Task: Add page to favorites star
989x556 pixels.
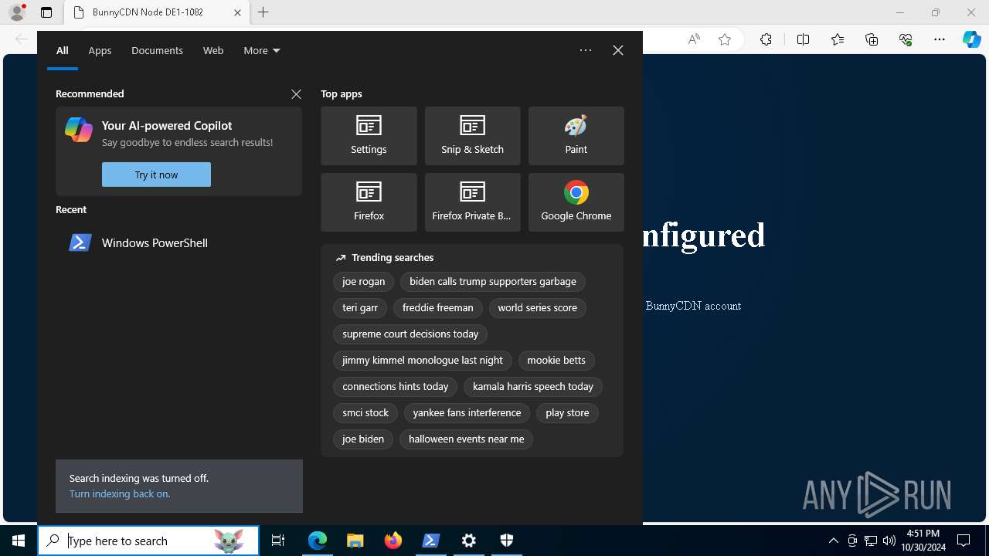Action: (x=725, y=39)
